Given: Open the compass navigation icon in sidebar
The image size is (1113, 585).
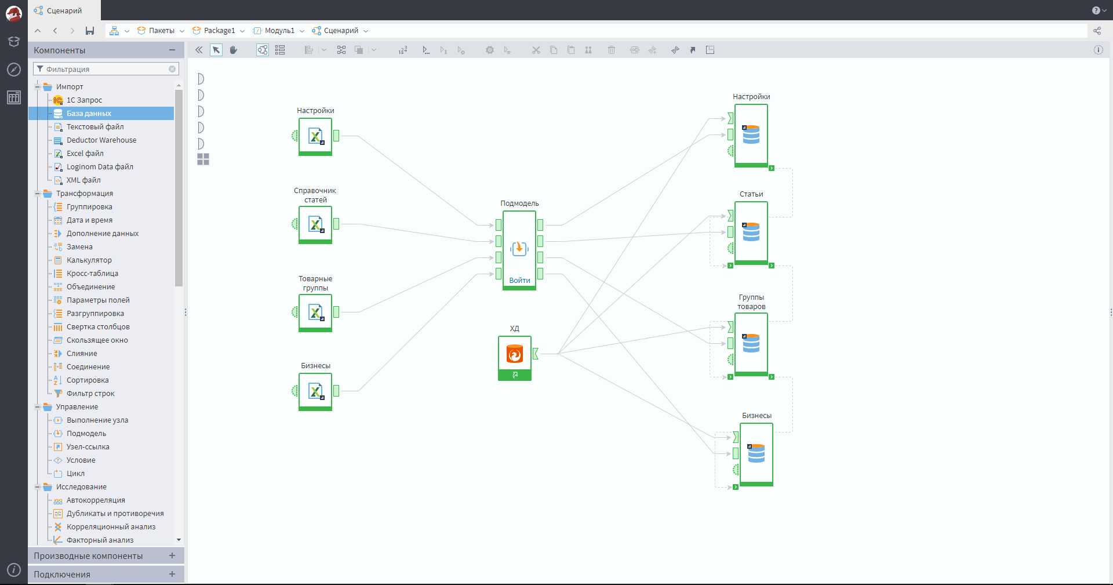Looking at the screenshot, I should 14,70.
